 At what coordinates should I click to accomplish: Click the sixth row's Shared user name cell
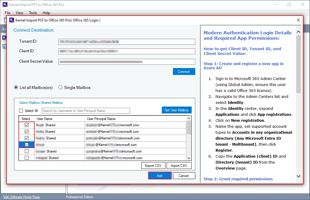point(60,158)
